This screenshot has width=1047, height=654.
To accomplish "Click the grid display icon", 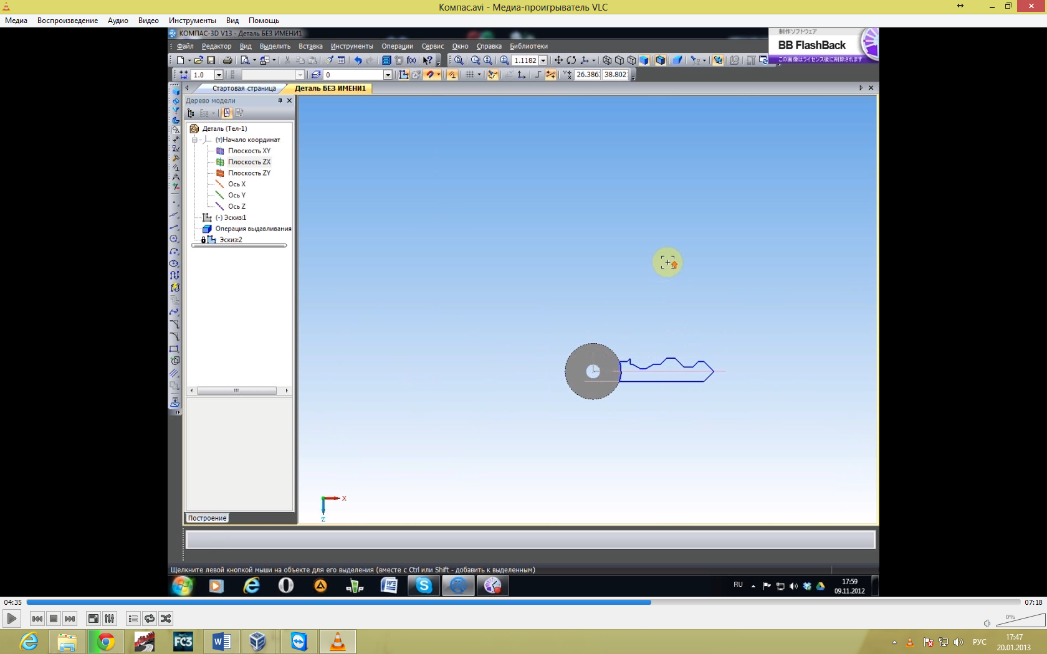I will (470, 75).
